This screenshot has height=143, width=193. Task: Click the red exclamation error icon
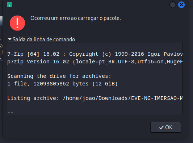point(17,23)
